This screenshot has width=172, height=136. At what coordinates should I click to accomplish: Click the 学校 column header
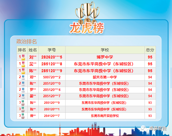(x=105, y=50)
